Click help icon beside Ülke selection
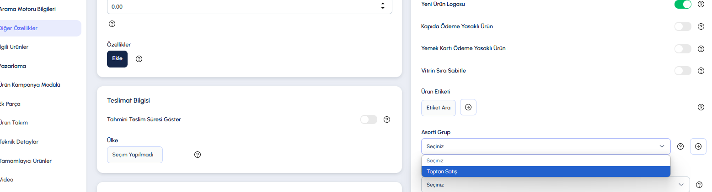This screenshot has width=712, height=192. pos(198,155)
